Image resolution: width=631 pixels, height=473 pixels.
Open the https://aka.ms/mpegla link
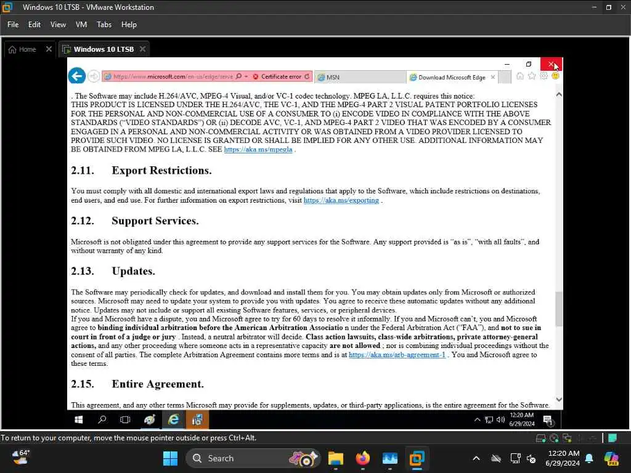258,149
